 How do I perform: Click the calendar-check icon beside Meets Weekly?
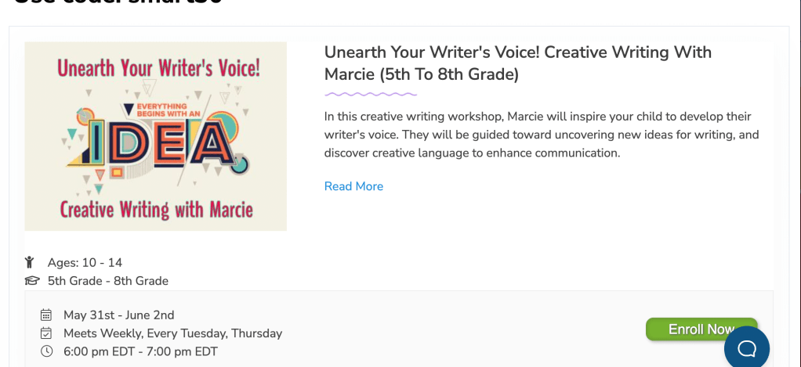pyautogui.click(x=46, y=333)
